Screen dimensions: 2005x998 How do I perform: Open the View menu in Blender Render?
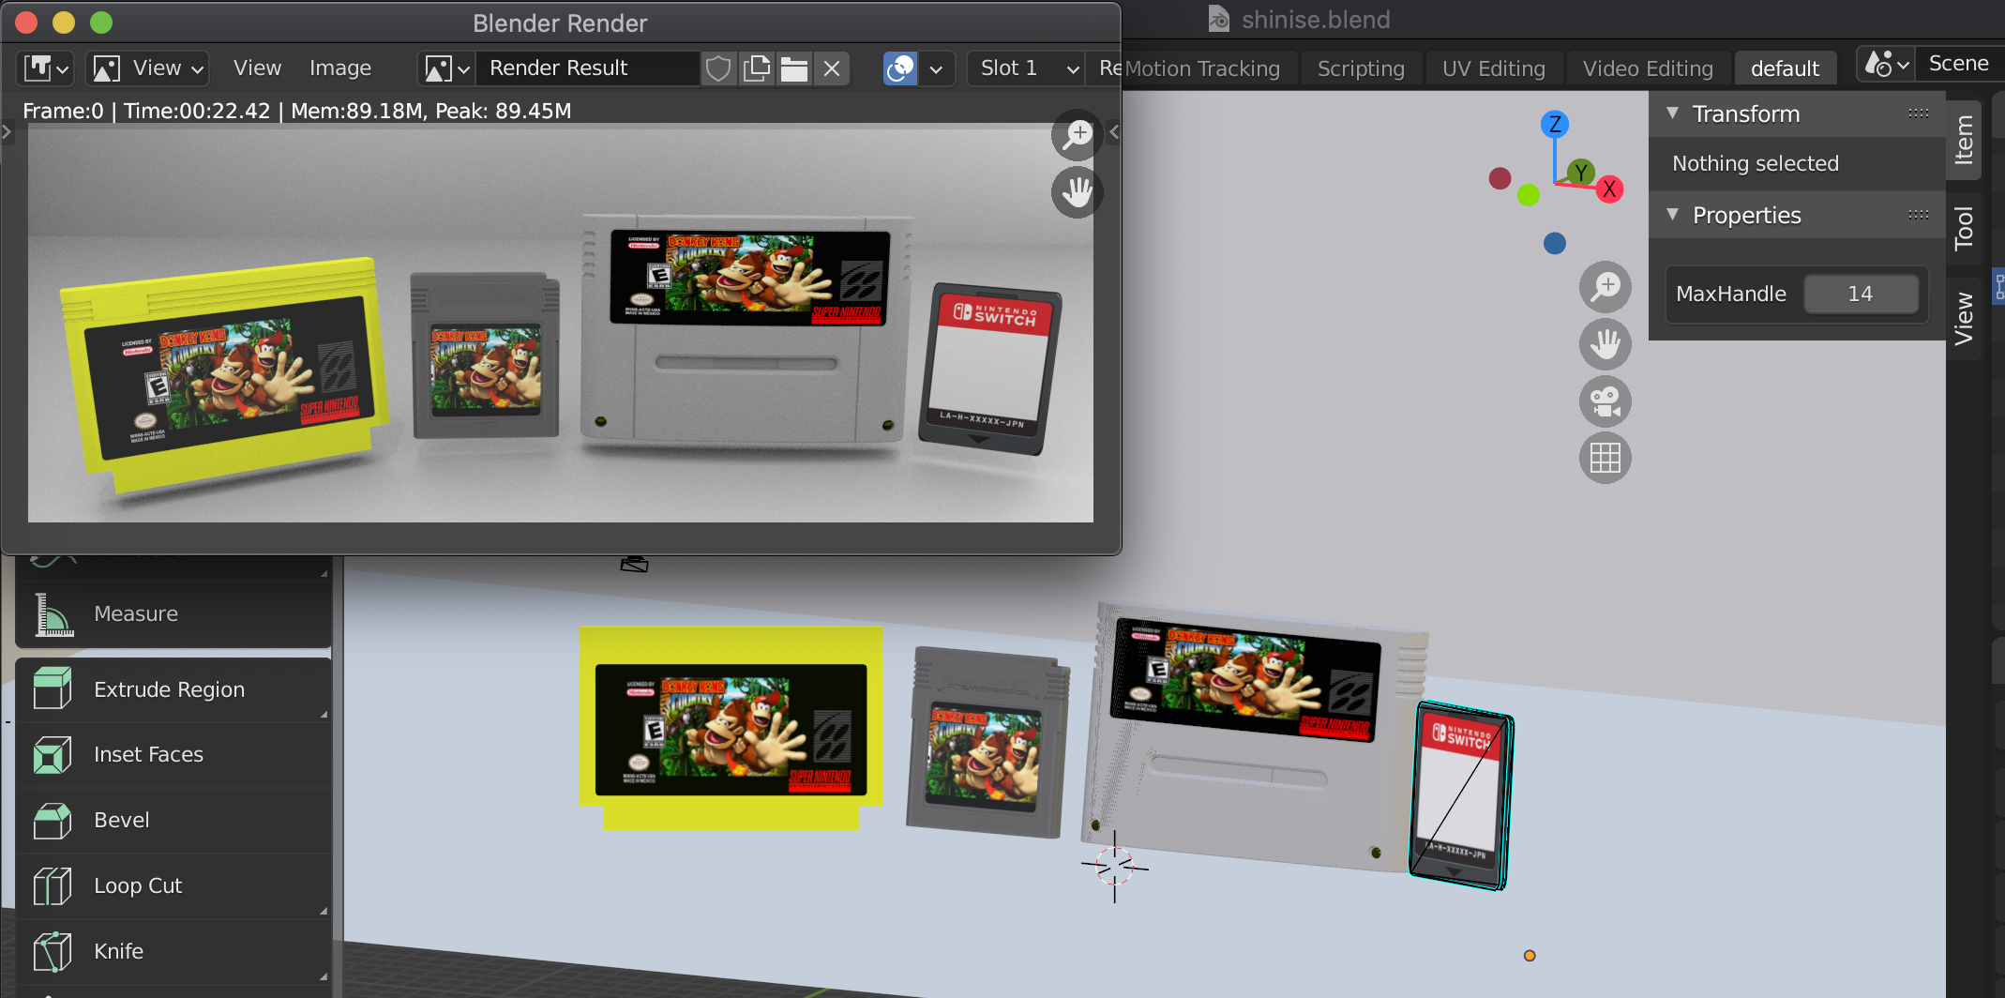pyautogui.click(x=257, y=68)
